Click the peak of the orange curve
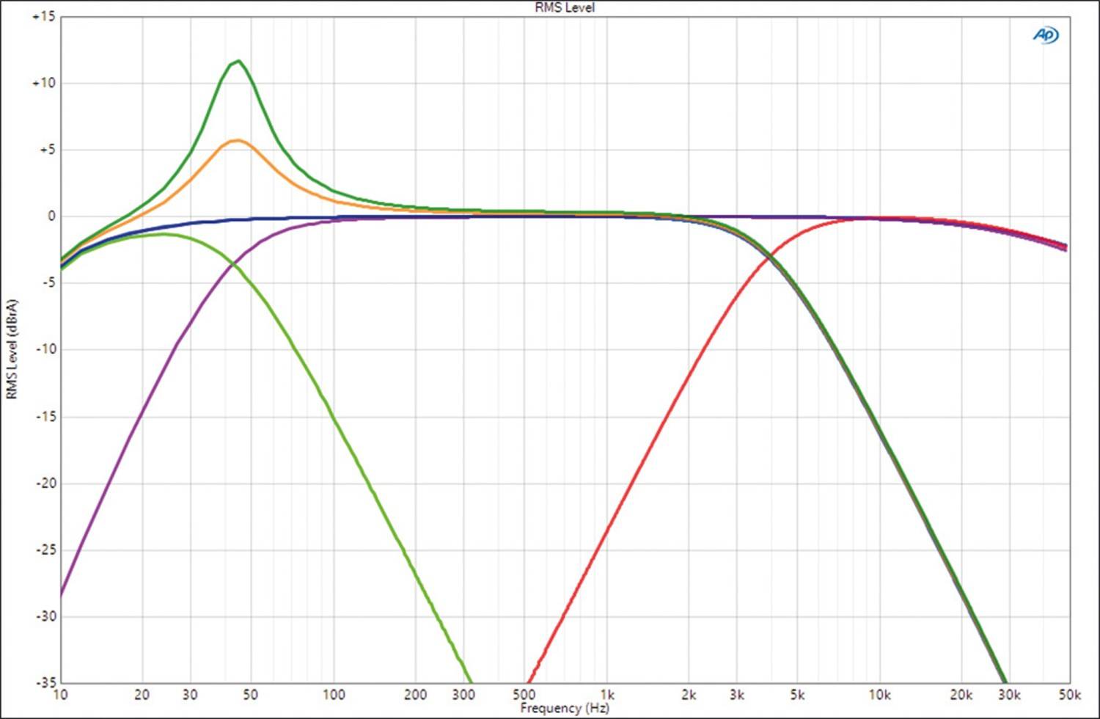Image resolution: width=1100 pixels, height=719 pixels. click(238, 140)
